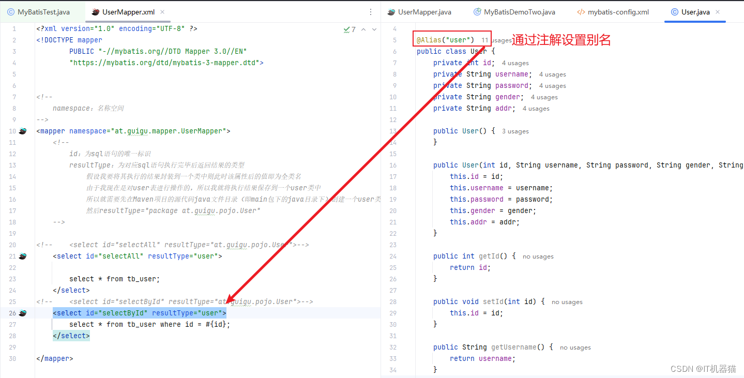
Task: Select the User.java tab
Action: coord(695,12)
